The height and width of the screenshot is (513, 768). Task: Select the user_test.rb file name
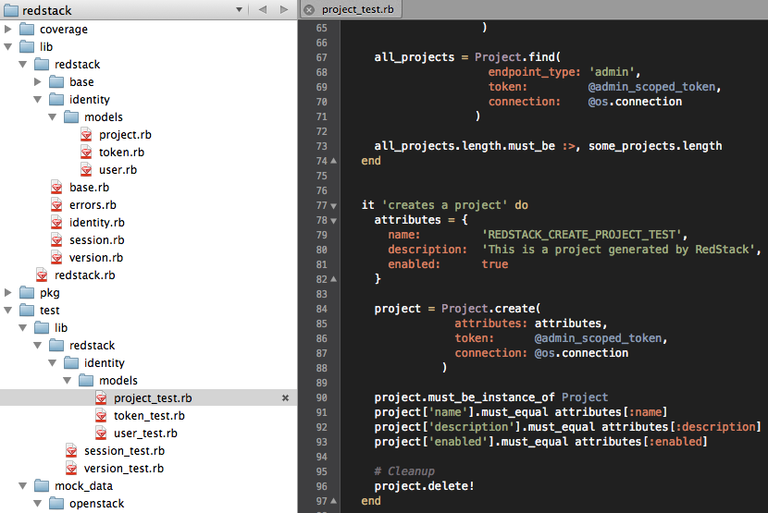click(x=145, y=434)
